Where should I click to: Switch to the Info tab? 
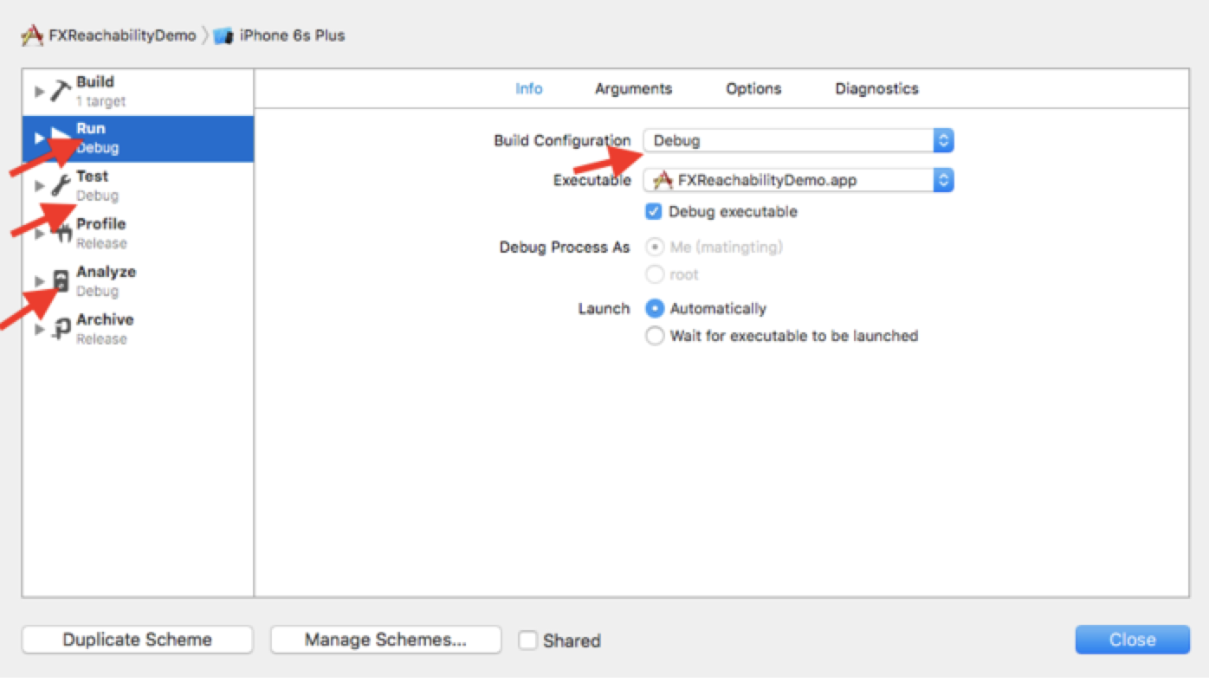click(529, 88)
